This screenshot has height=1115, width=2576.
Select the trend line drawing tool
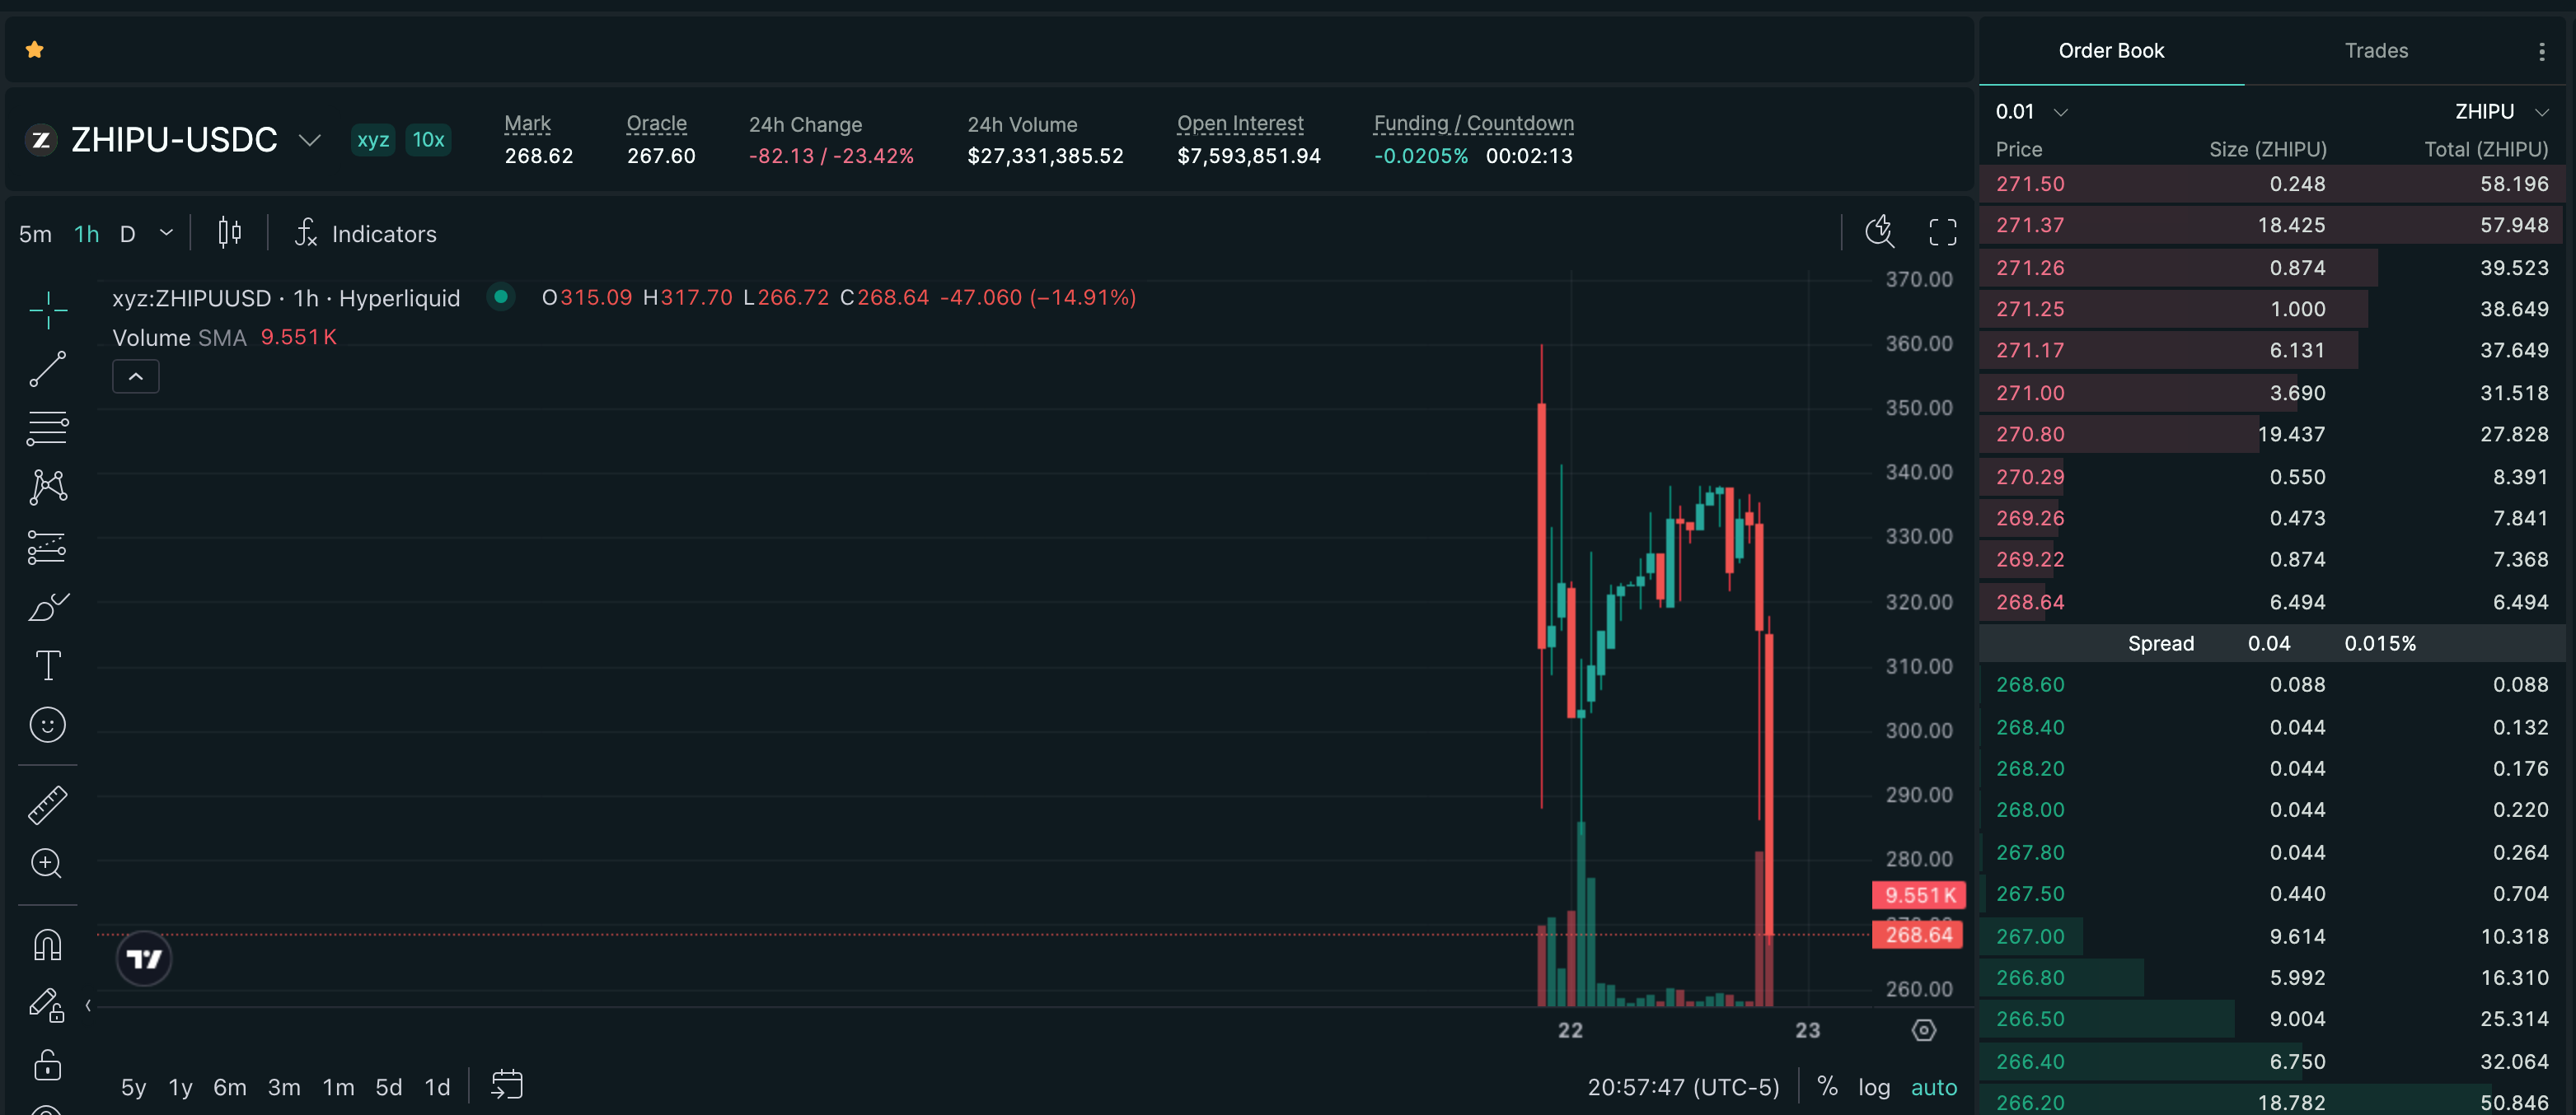coord(47,369)
